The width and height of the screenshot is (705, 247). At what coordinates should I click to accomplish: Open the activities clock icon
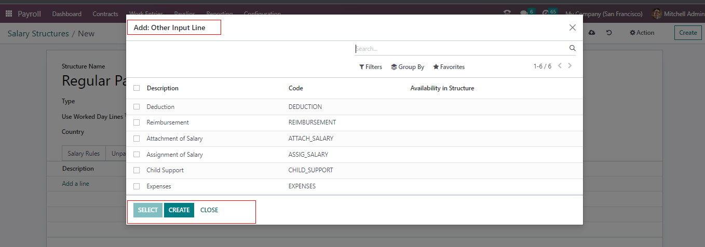(x=546, y=13)
